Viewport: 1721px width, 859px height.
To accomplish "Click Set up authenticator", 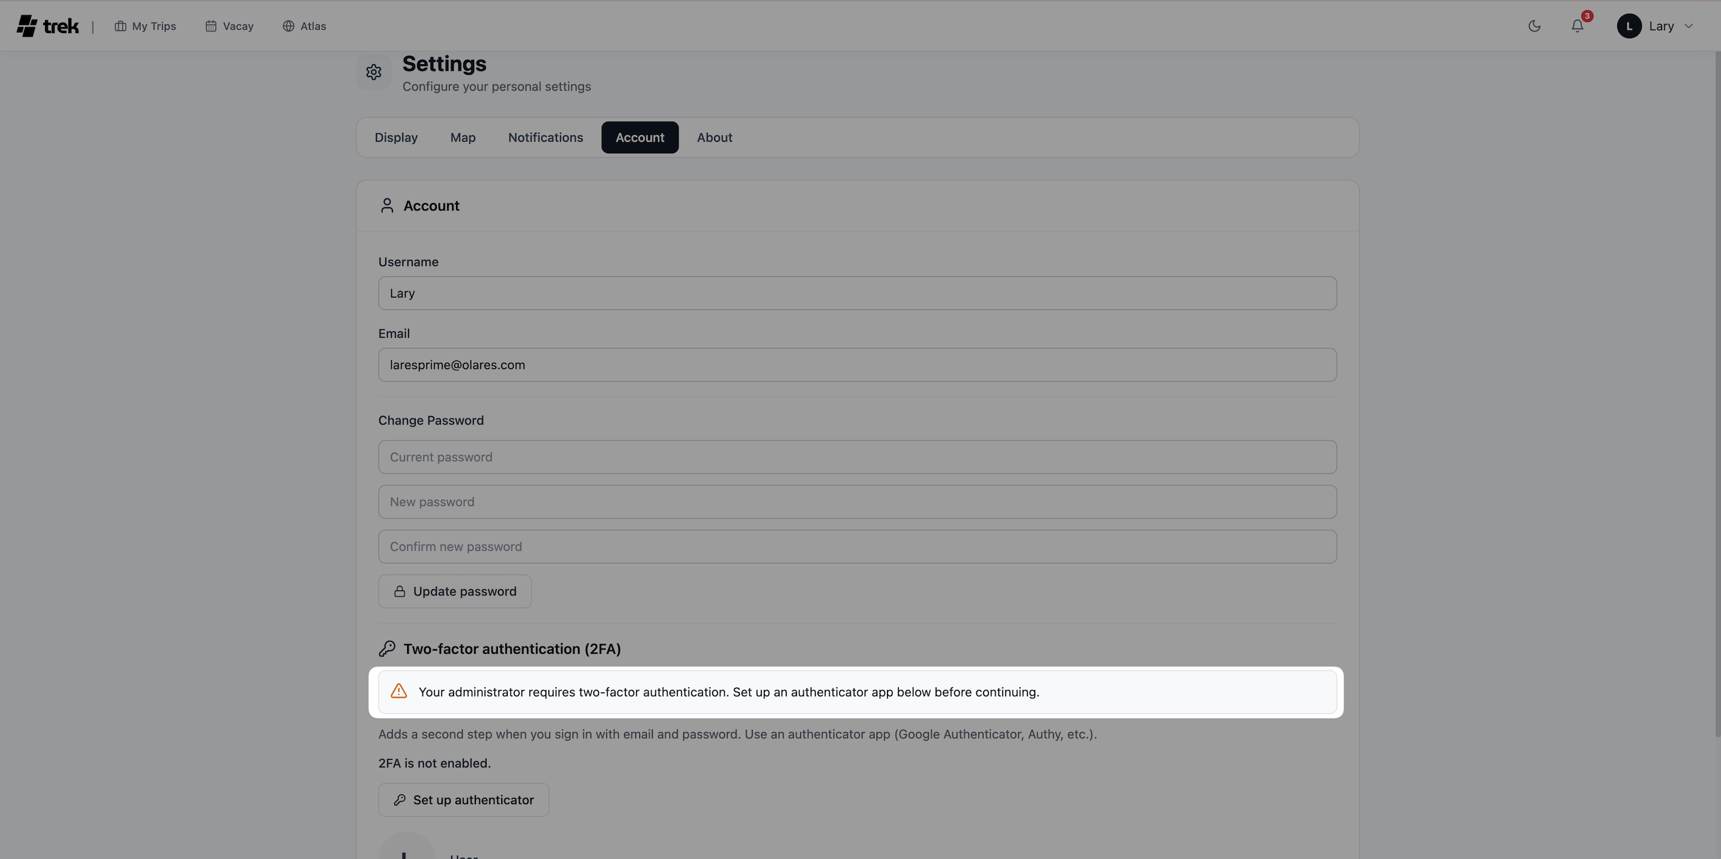I will pos(463,799).
